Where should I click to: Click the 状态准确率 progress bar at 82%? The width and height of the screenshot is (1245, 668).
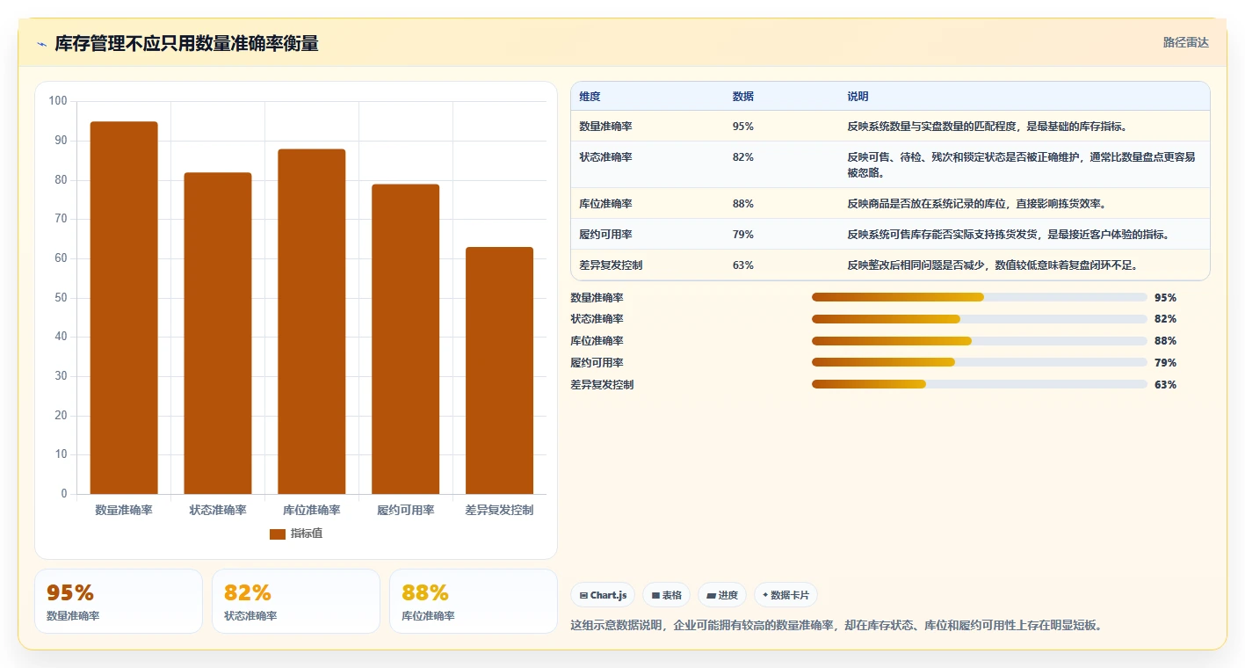pos(980,319)
